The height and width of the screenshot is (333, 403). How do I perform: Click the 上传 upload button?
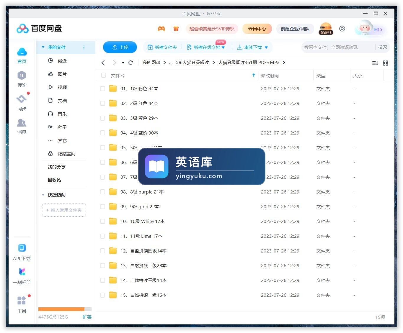120,47
